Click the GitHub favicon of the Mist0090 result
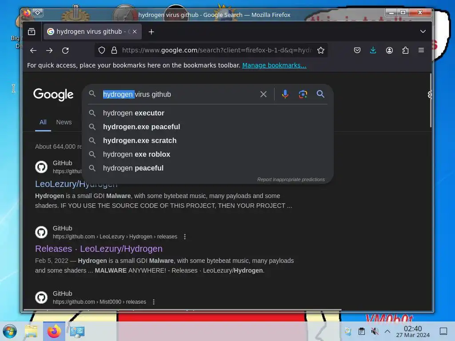 (x=41, y=297)
